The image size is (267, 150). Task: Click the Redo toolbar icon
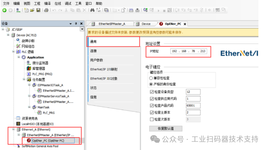click(60, 10)
